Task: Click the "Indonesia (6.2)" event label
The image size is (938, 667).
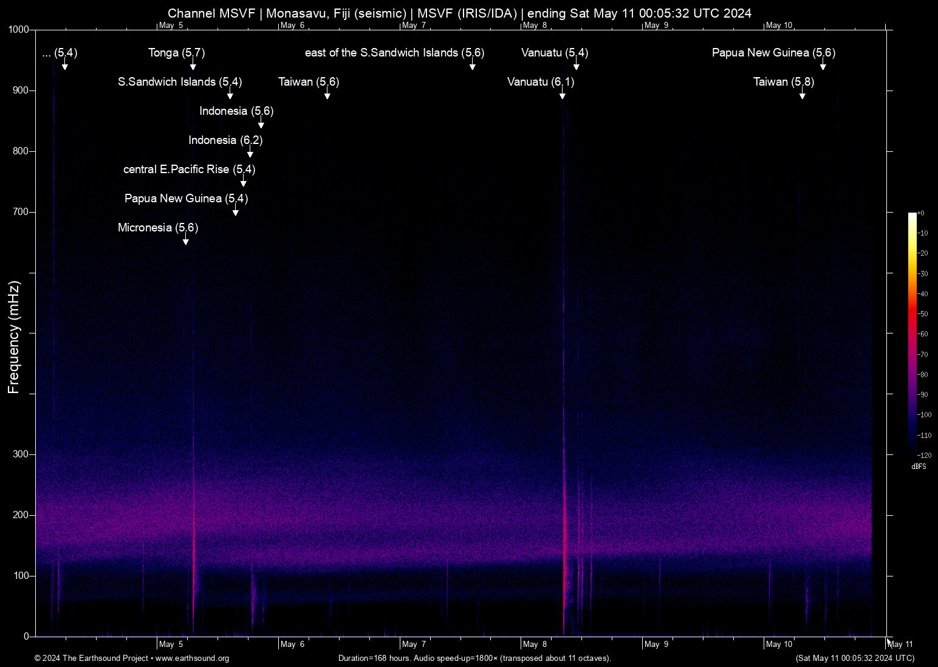Action: (225, 140)
